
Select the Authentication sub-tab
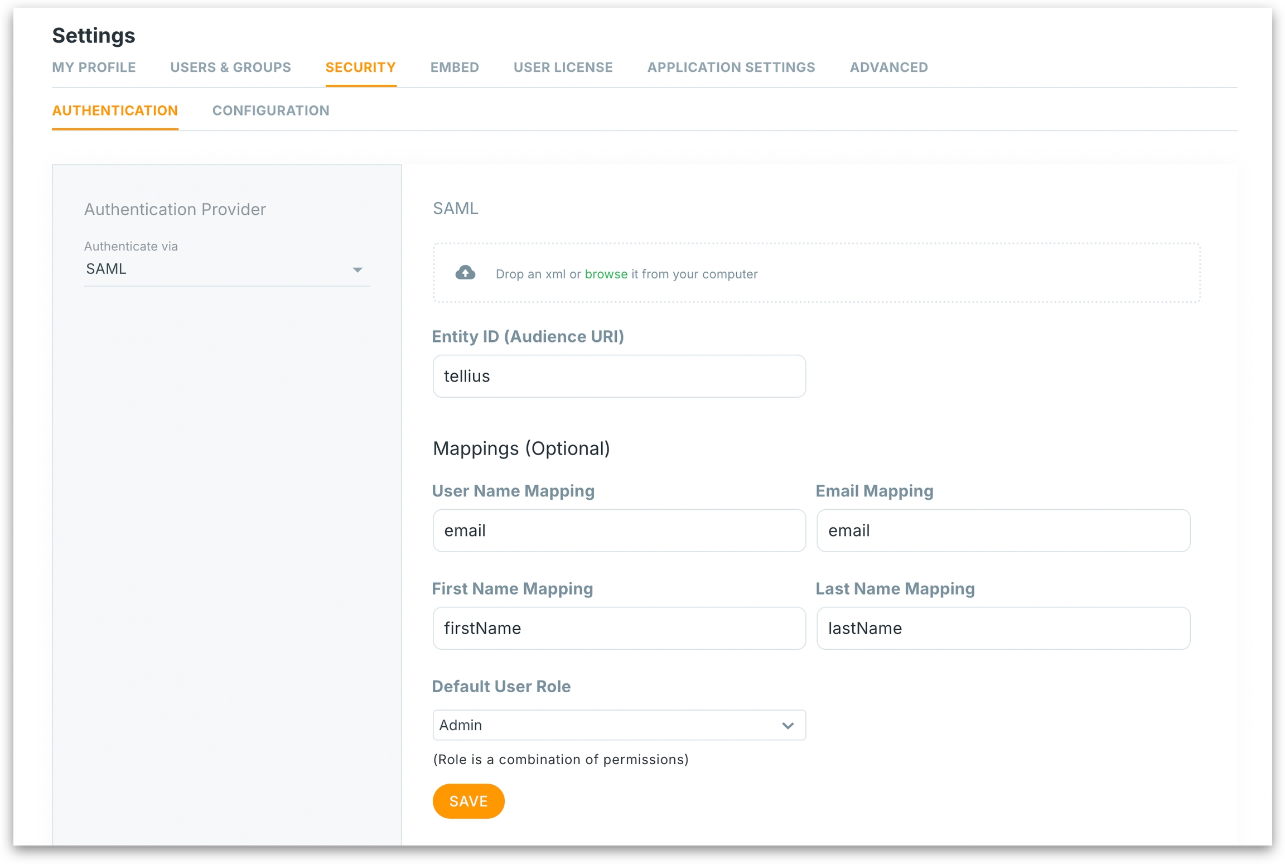coord(115,110)
